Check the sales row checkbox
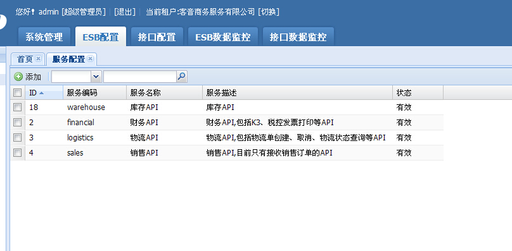This screenshot has width=512, height=251. [x=17, y=152]
